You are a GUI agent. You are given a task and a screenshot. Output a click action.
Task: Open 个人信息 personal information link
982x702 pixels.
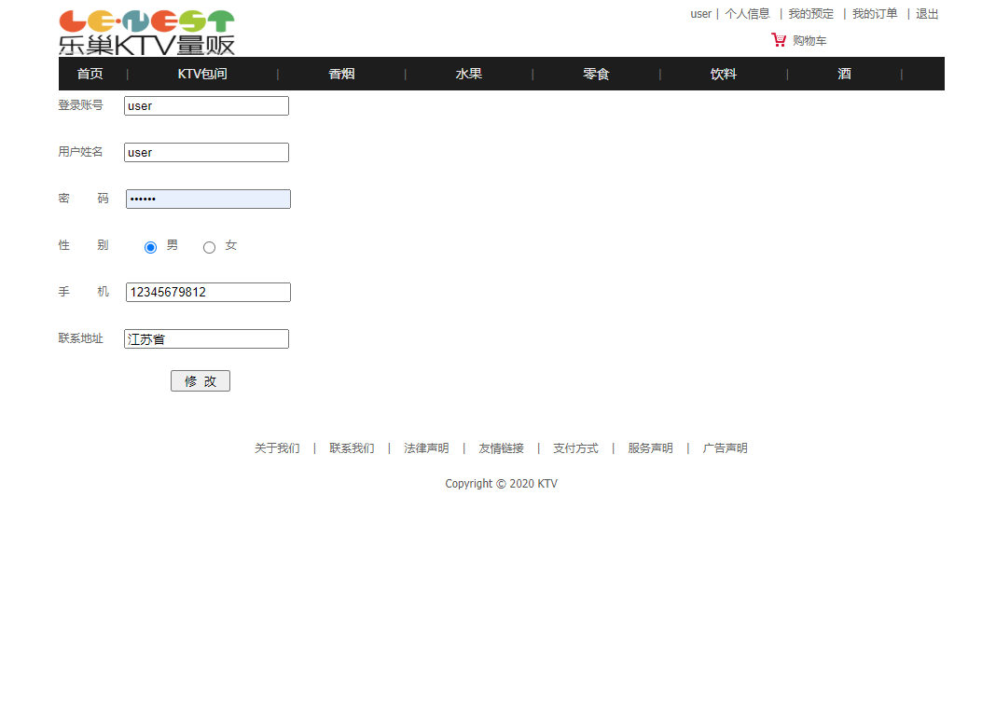pos(748,13)
